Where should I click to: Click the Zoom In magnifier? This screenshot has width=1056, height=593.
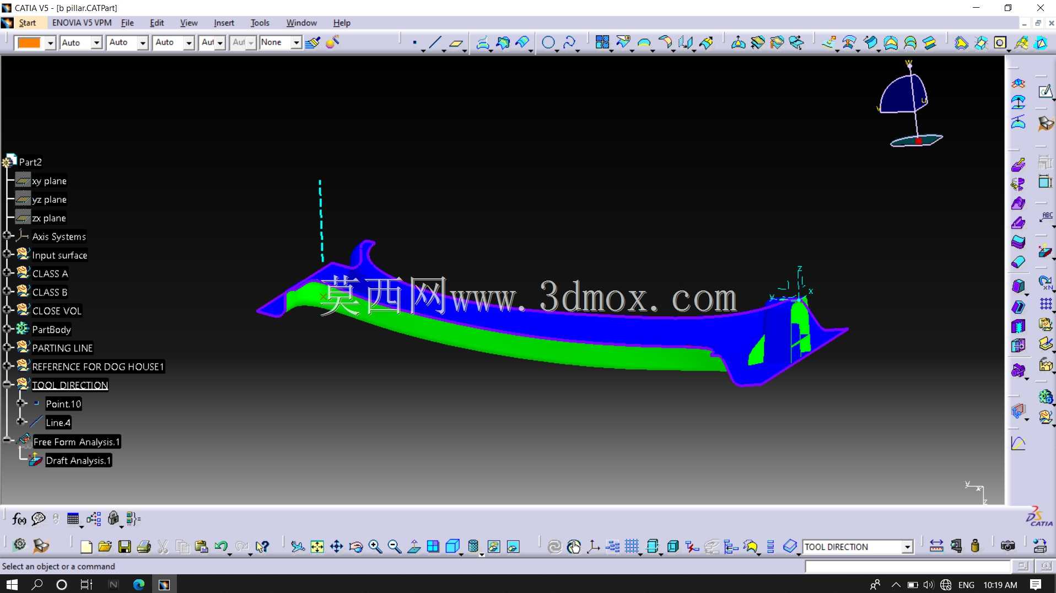(x=375, y=546)
